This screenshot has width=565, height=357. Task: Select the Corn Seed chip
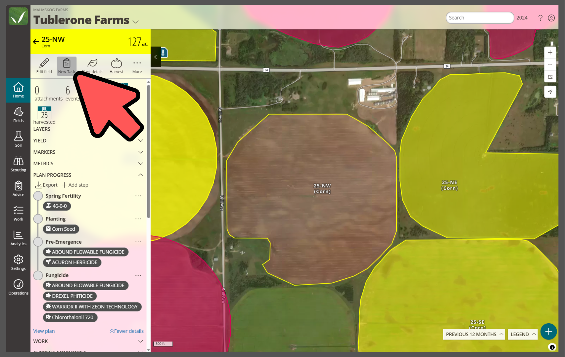point(61,229)
